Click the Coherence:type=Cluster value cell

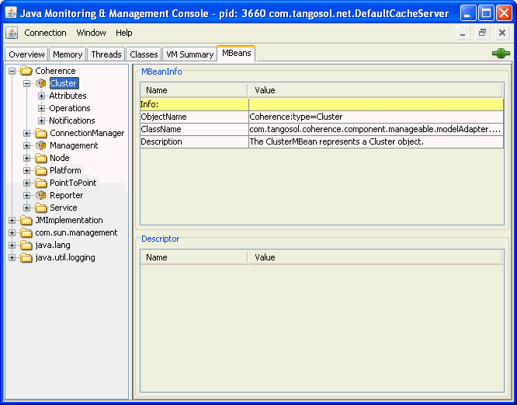tap(376, 117)
